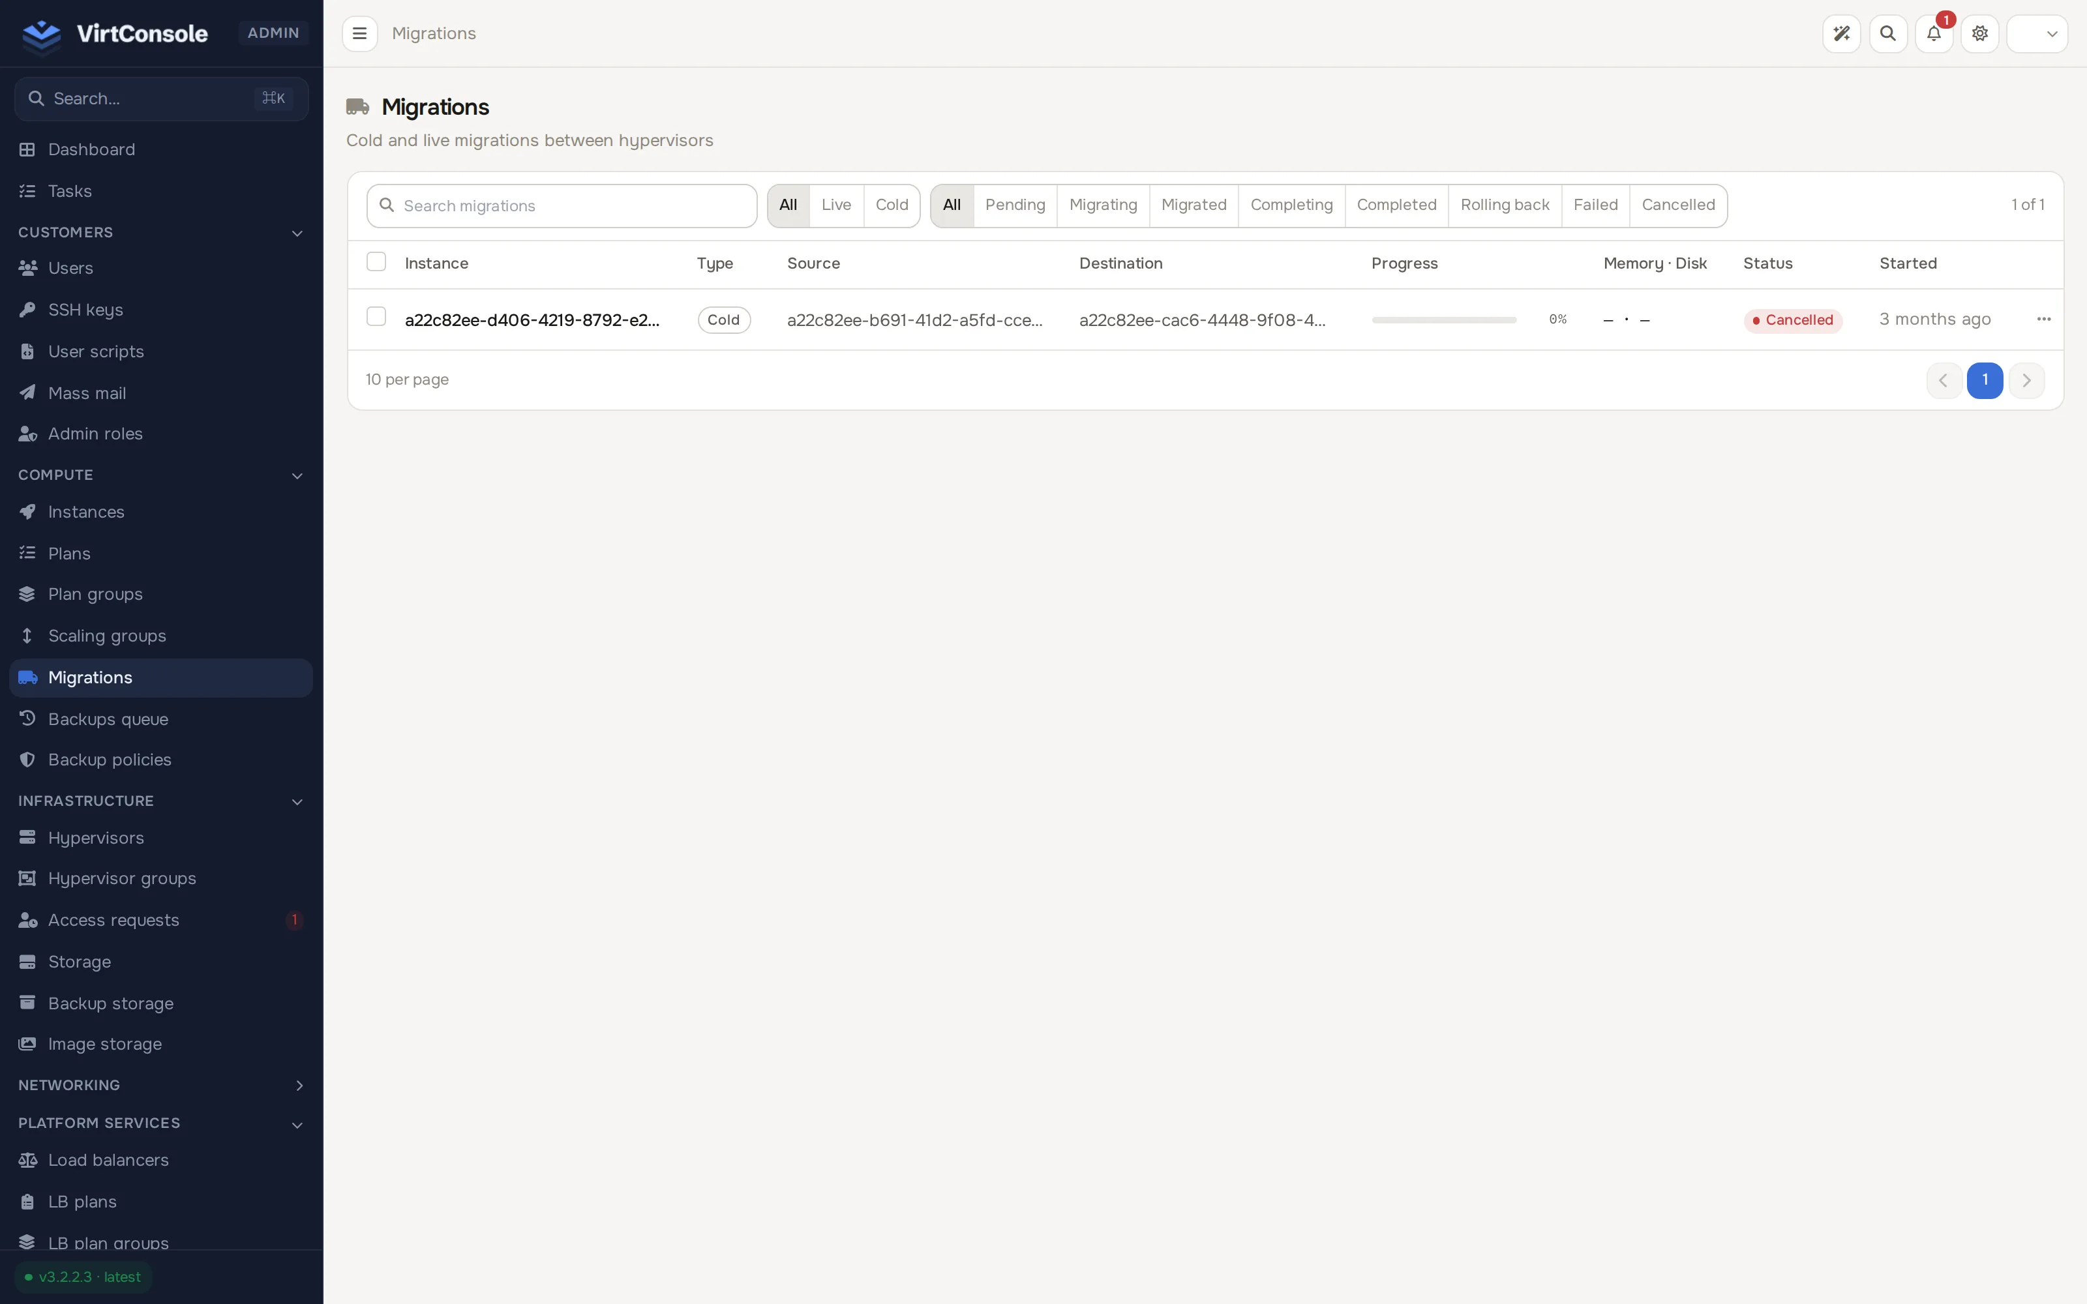Open Load balancers page

click(x=161, y=1160)
